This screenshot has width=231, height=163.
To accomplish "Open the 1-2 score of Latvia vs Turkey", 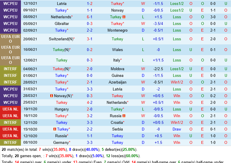I will coord(89,3).
